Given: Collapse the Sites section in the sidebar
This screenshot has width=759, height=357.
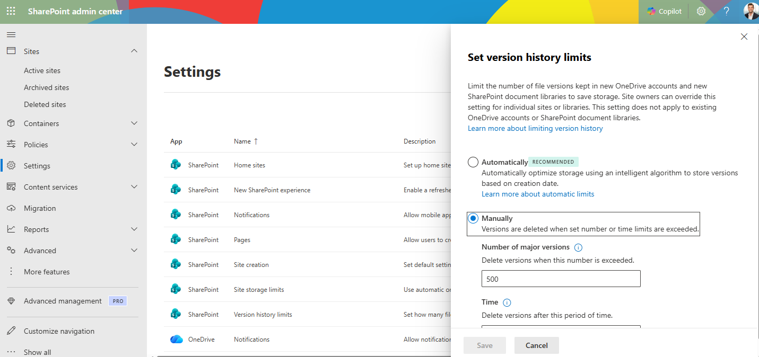Looking at the screenshot, I should (134, 51).
